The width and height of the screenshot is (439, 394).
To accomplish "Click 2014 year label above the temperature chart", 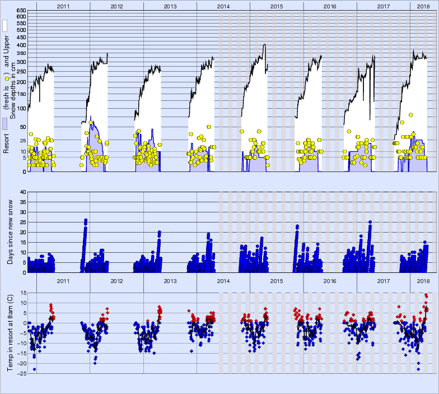I will 223,281.
